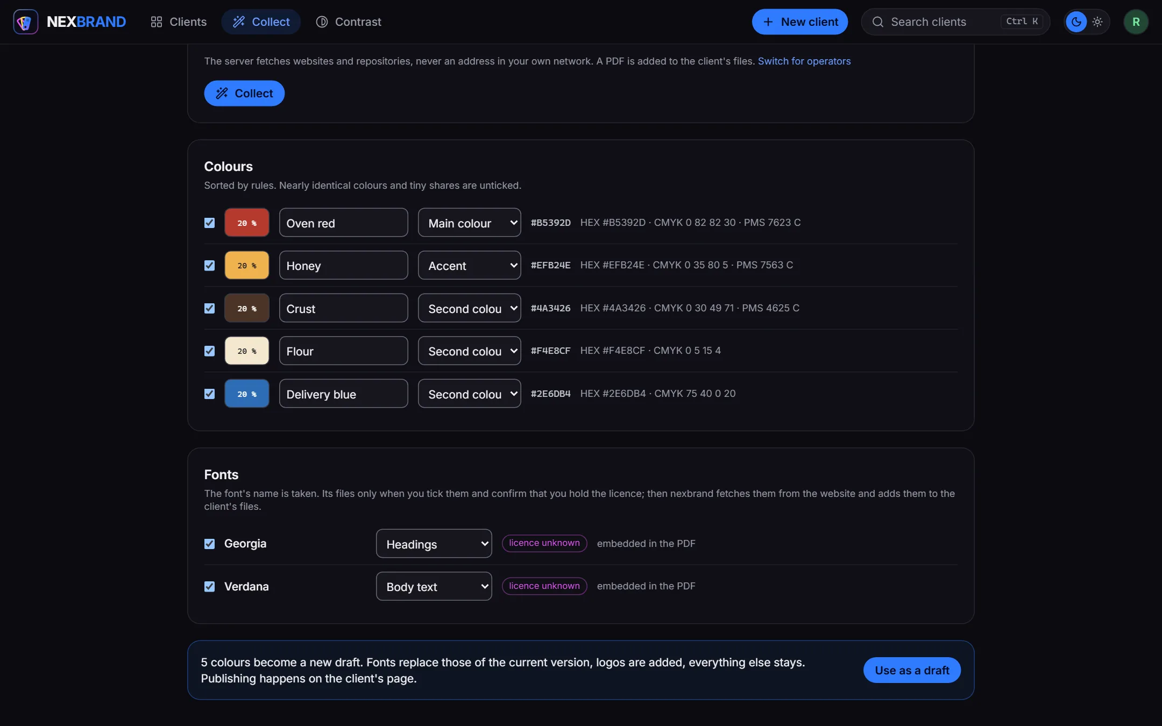Click the blue Collect button
Viewport: 1162px width, 726px height.
click(x=244, y=93)
